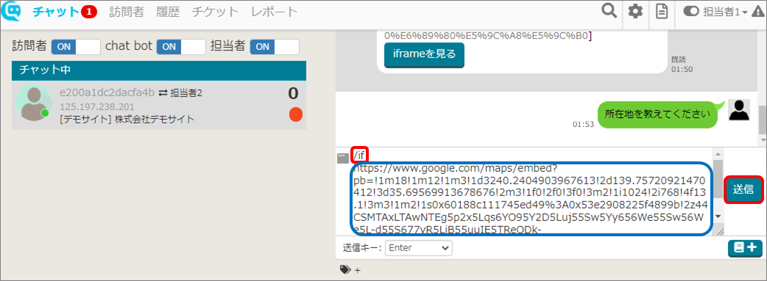Viewport: 767px width, 281px height.
Task: Click inside the chat message text area
Action: coord(531,191)
